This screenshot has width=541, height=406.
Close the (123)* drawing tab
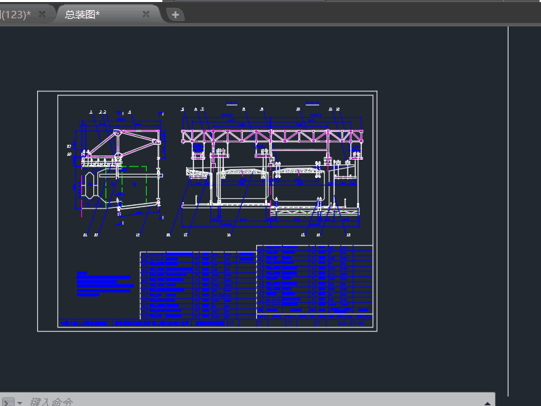(x=42, y=14)
